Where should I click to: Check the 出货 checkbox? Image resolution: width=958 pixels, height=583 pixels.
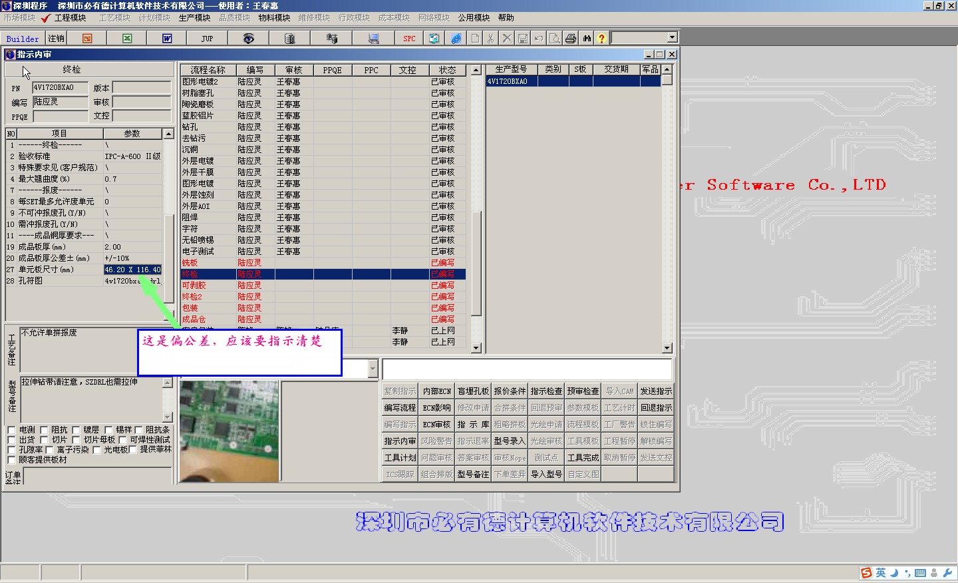point(11,440)
